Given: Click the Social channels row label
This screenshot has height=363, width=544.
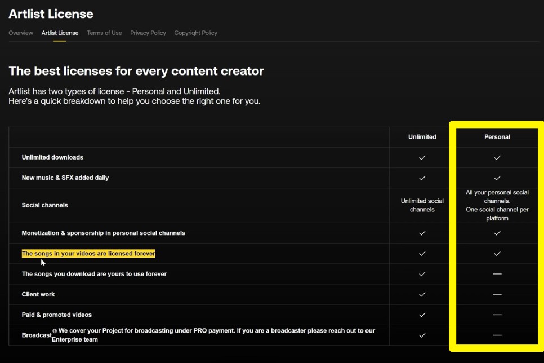Looking at the screenshot, I should click(44, 205).
